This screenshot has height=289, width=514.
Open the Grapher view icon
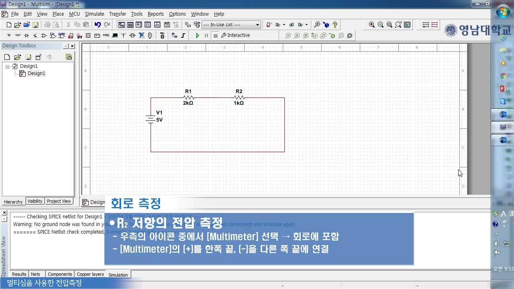point(157,24)
